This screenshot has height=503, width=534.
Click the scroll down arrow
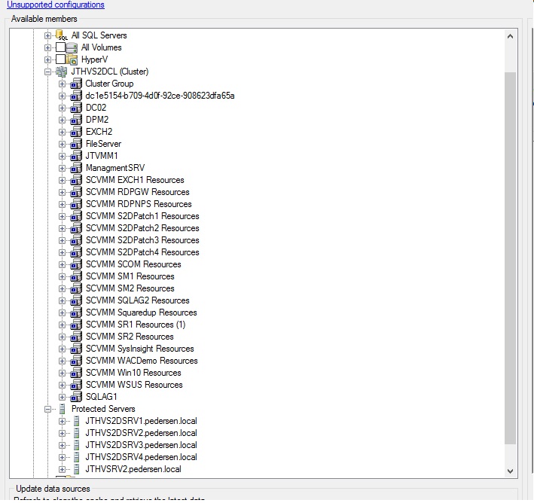click(510, 471)
